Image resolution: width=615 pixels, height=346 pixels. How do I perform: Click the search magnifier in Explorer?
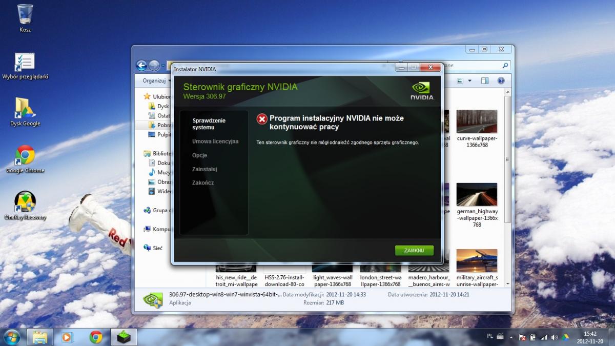click(505, 66)
